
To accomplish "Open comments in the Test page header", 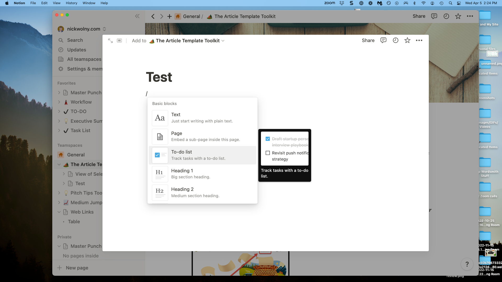I will coord(383,40).
